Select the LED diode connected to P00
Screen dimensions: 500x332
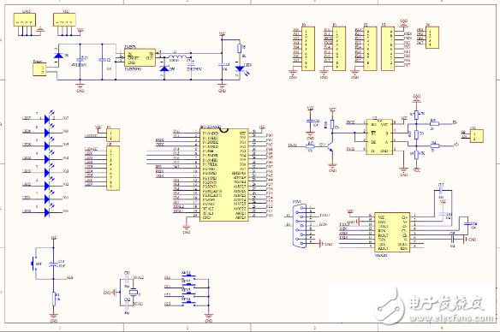tap(47, 212)
